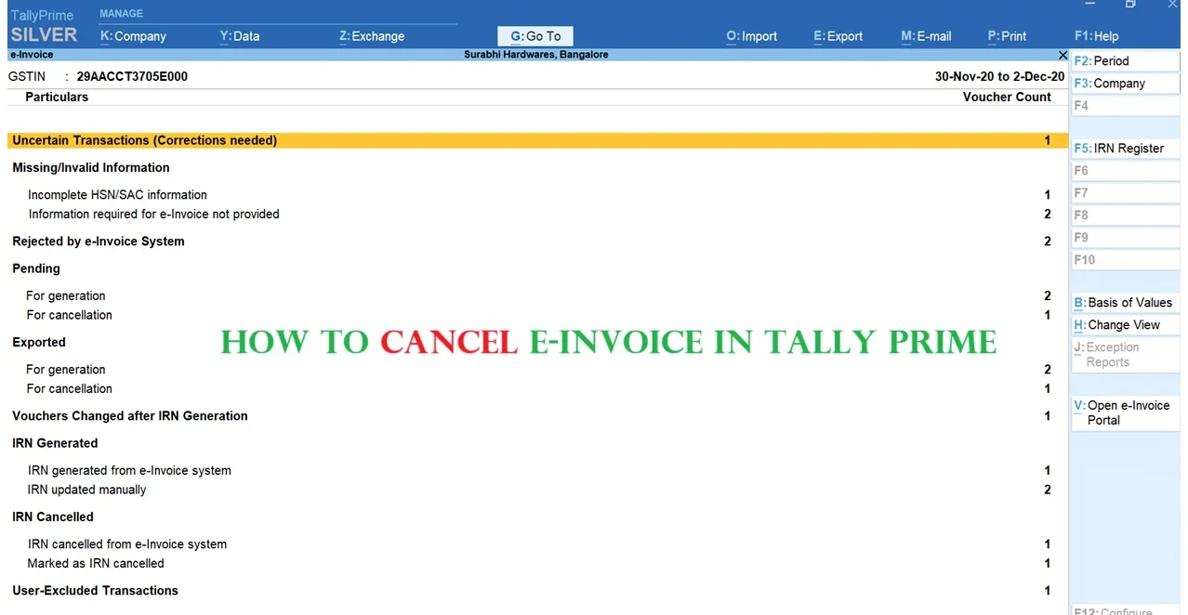Screen dimensions: 1188x615
Task: Click V: Open e-Invoice Portal
Action: click(x=1125, y=412)
